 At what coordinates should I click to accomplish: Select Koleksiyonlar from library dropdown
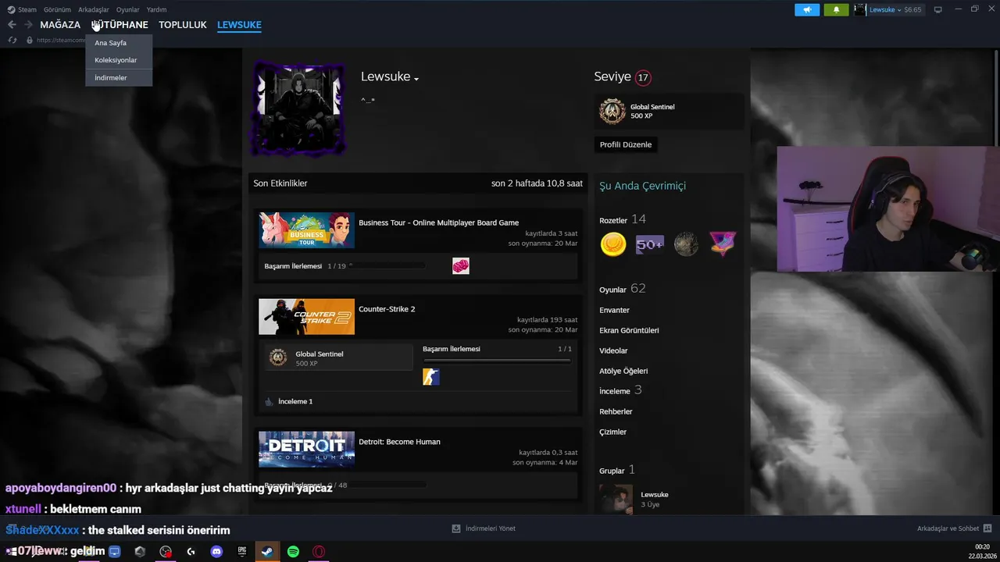[119, 60]
